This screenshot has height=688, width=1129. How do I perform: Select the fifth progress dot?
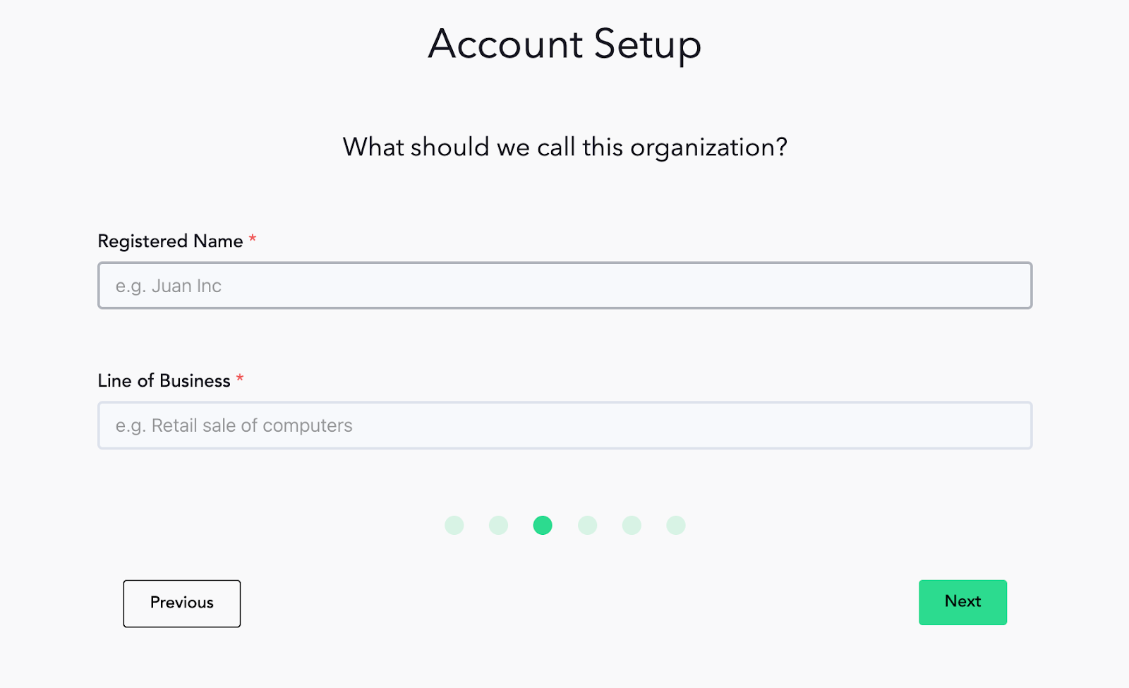[x=632, y=525]
